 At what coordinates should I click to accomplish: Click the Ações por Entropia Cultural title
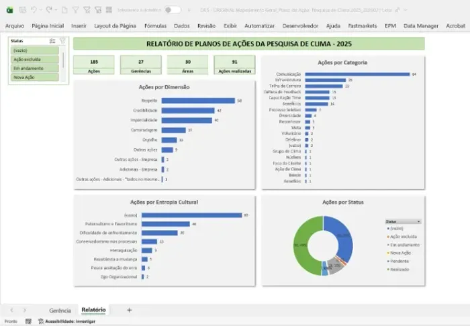click(164, 202)
